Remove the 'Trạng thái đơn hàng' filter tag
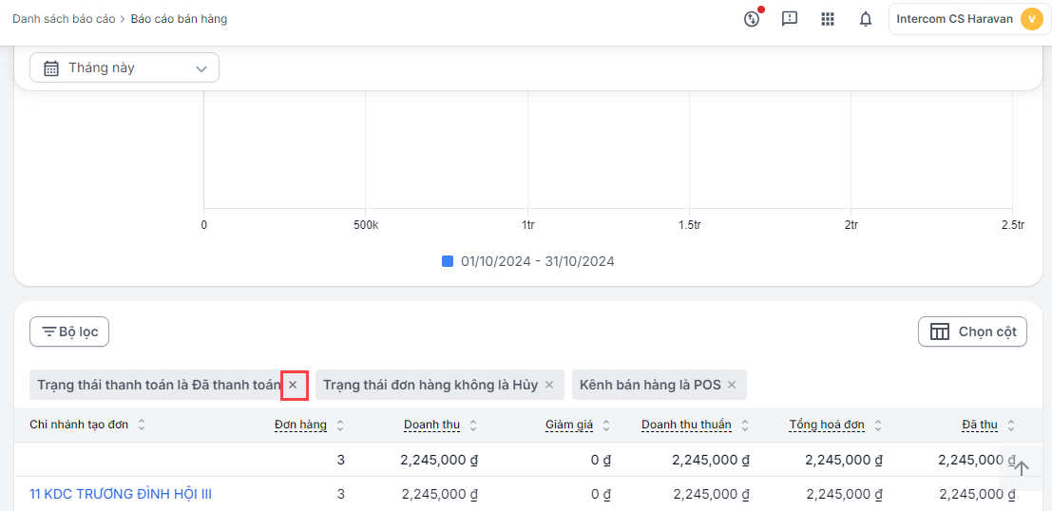The width and height of the screenshot is (1052, 511). tap(549, 385)
